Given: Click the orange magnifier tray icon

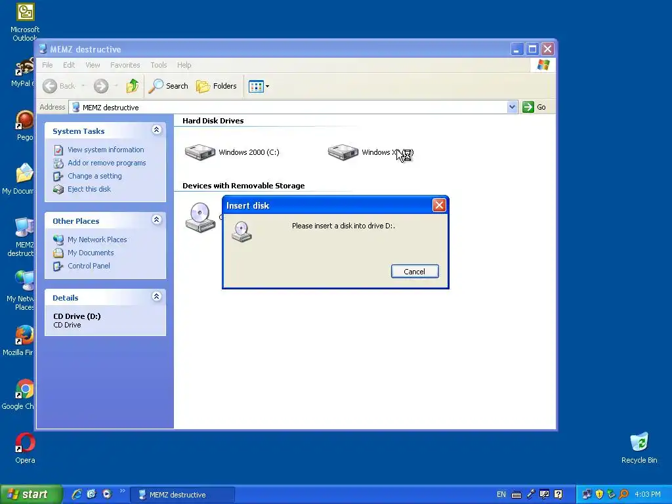Looking at the screenshot, I should 624,495.
